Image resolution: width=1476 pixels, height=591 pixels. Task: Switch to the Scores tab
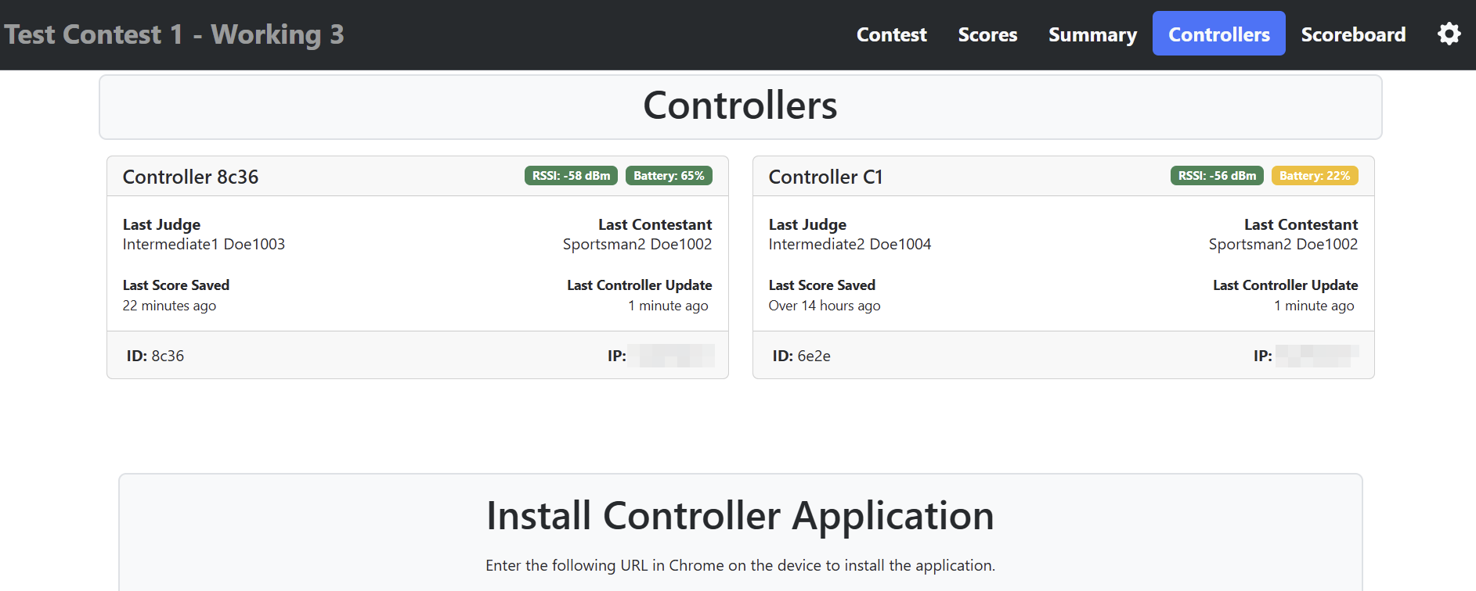[x=987, y=34]
